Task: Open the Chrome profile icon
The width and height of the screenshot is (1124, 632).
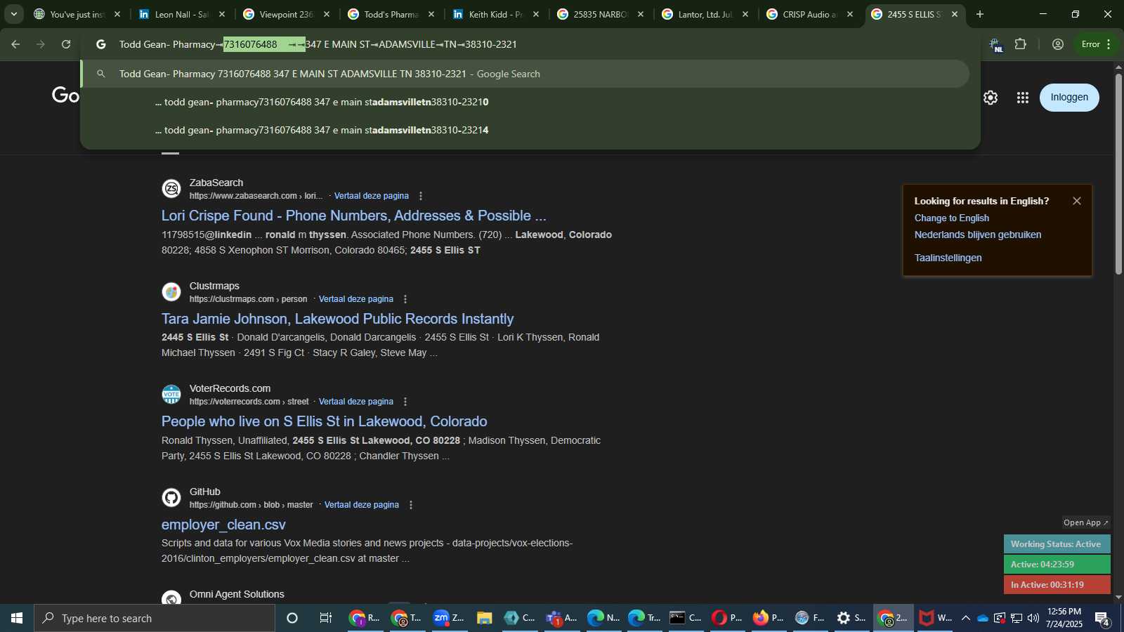Action: pyautogui.click(x=1057, y=44)
